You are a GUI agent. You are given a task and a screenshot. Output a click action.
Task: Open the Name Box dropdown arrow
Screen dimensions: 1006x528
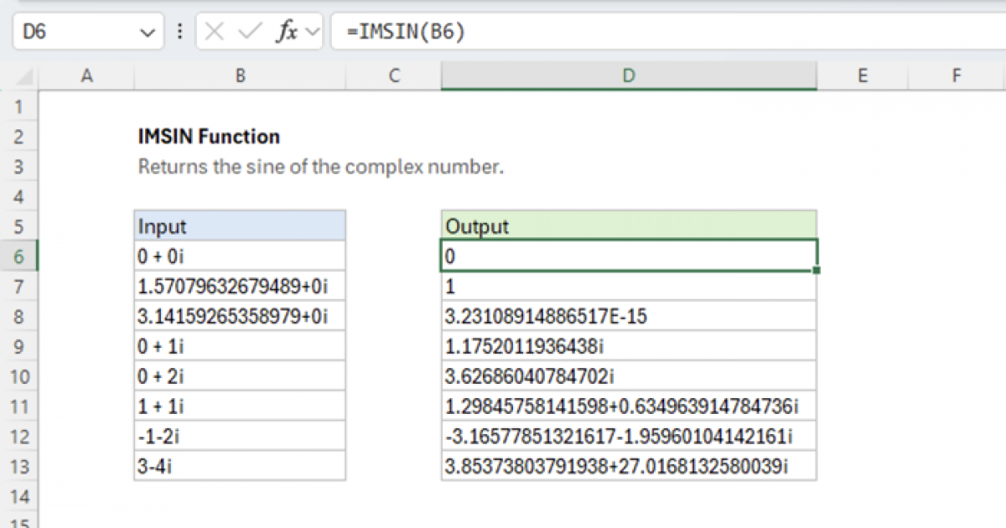(x=148, y=31)
